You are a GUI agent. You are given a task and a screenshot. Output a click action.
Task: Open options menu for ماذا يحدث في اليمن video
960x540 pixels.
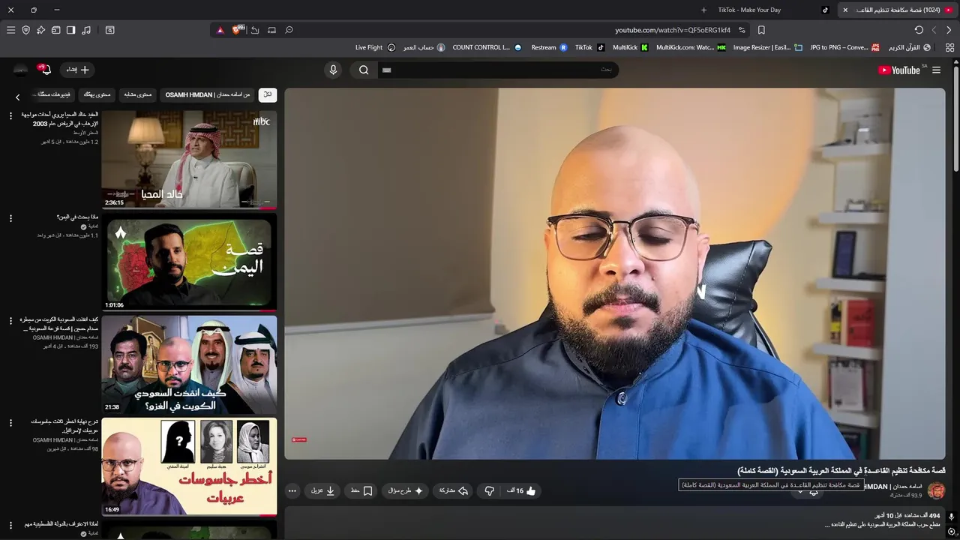click(x=10, y=218)
